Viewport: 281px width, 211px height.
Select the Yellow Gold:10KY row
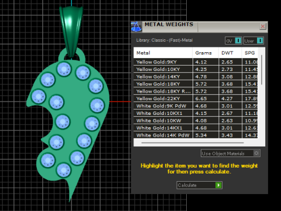click(x=196, y=69)
